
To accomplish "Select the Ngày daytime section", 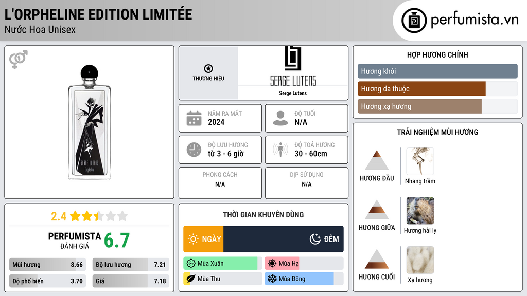I will pyautogui.click(x=204, y=239).
